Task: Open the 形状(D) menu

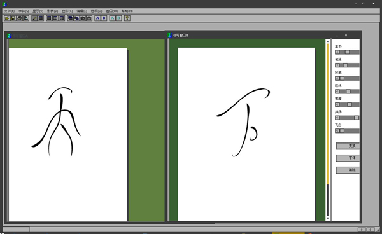Action: [x=52, y=11]
